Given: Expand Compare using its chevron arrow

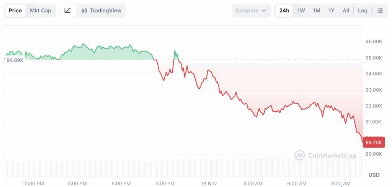Looking at the screenshot, I should pos(263,11).
